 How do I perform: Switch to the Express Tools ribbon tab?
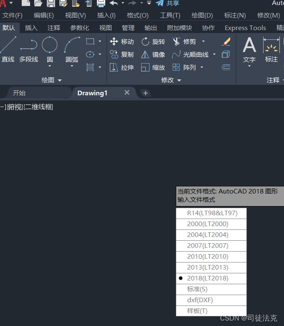click(x=245, y=28)
